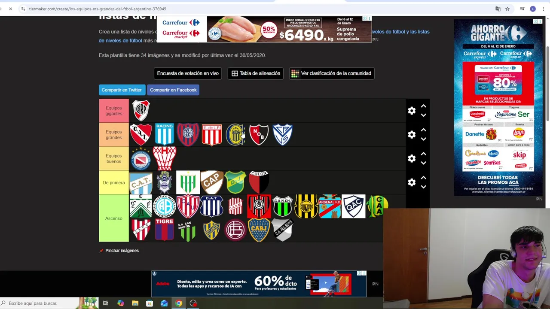550x309 pixels.
Task: Select the Quilmes QAC crest
Action: (x=353, y=206)
